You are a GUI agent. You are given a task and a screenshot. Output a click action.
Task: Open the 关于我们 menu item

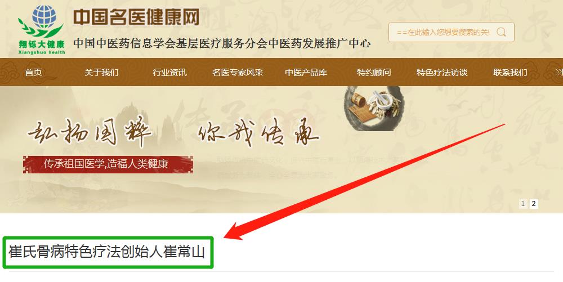pos(101,73)
